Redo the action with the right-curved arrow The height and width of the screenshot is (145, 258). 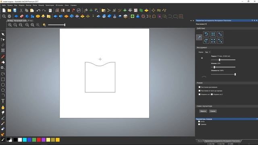(44, 10)
